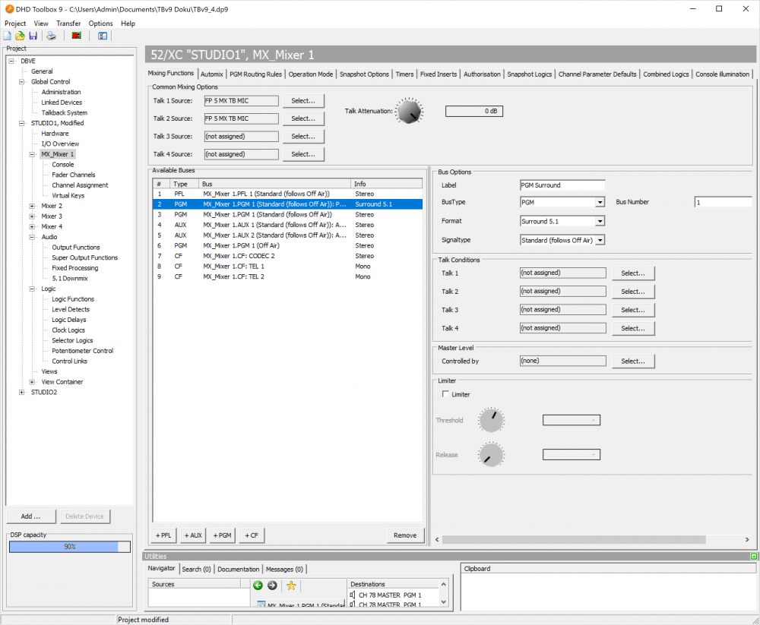Click the print toolbar icon
Viewport: 760px width, 625px height.
51,36
